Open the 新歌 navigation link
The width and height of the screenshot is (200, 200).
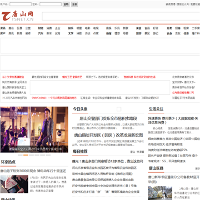[126, 28]
